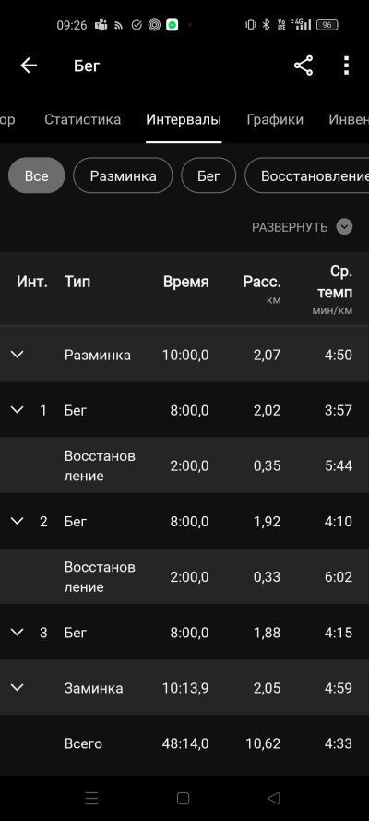Screen dimensions: 369x821
Task: Select the Восстановление filter chip
Action: (x=307, y=175)
